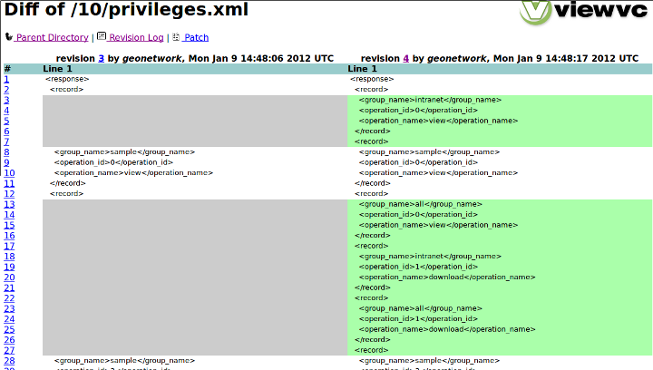The image size is (653, 370).
Task: Open line number 17 link
Action: click(x=9, y=246)
